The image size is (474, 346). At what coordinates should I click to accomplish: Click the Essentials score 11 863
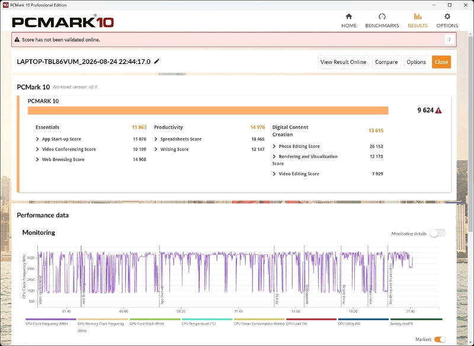pyautogui.click(x=139, y=127)
